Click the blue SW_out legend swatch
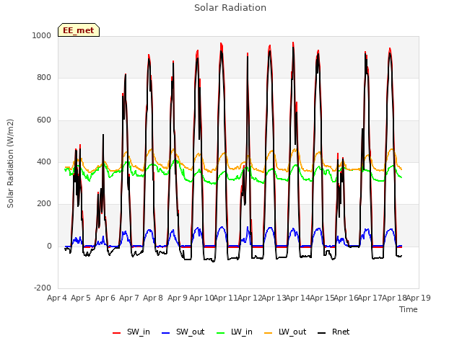The image size is (462, 346). pos(166,333)
